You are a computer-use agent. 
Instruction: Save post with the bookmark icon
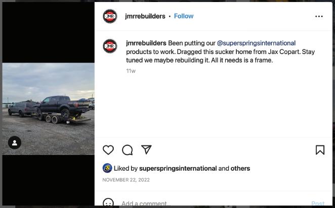[x=320, y=150]
